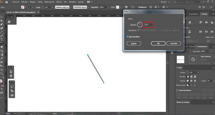Enable Línea discontinua checkbox
This screenshot has height=115, width=215.
click(x=177, y=90)
